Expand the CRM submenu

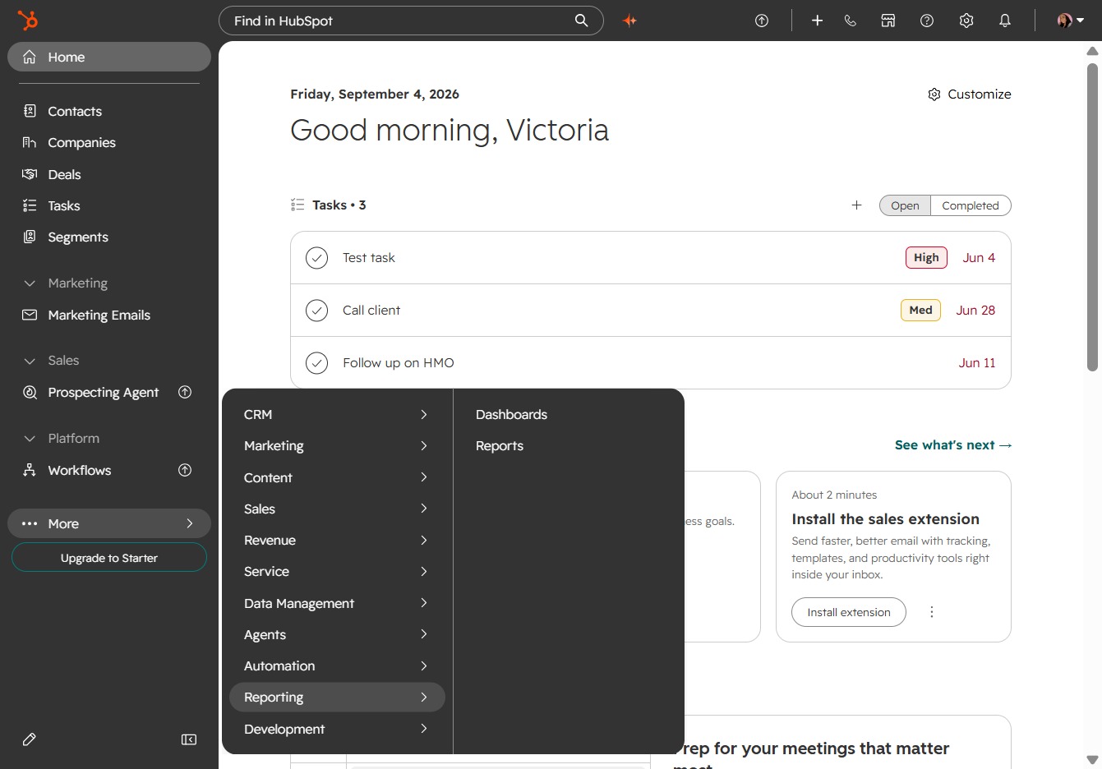pyautogui.click(x=337, y=415)
